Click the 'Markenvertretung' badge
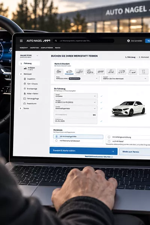 [x=74, y=78]
